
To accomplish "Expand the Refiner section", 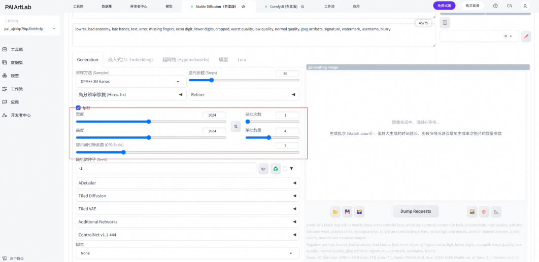I will (244, 94).
